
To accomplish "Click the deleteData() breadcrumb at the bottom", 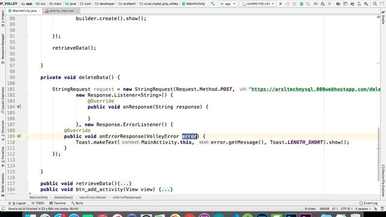I will (x=63, y=197).
